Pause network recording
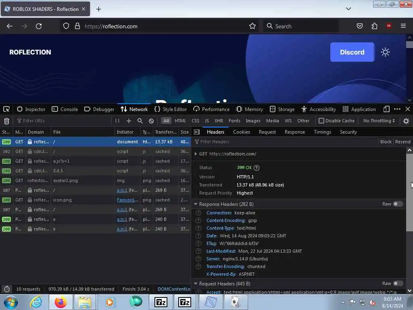The height and width of the screenshot is (310, 413). click(x=117, y=121)
